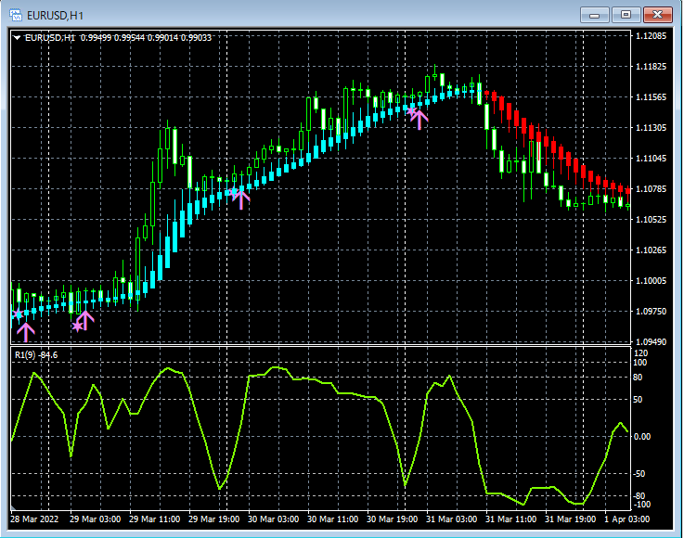The height and width of the screenshot is (538, 684).
Task: Click the 30 Mar 19:00 time label
Action: [x=392, y=519]
